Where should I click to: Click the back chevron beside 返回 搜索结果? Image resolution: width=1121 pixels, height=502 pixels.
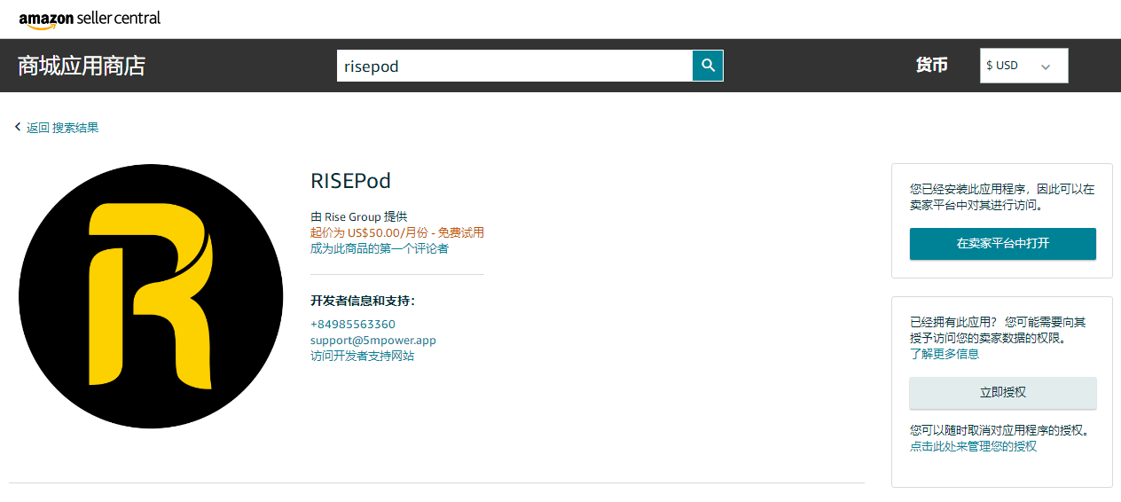pyautogui.click(x=18, y=128)
